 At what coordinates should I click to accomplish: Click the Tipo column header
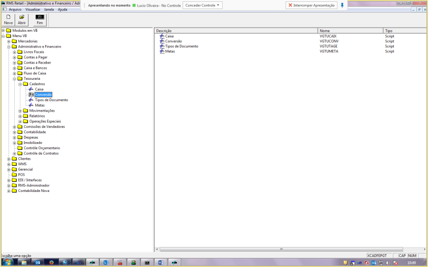click(405, 31)
